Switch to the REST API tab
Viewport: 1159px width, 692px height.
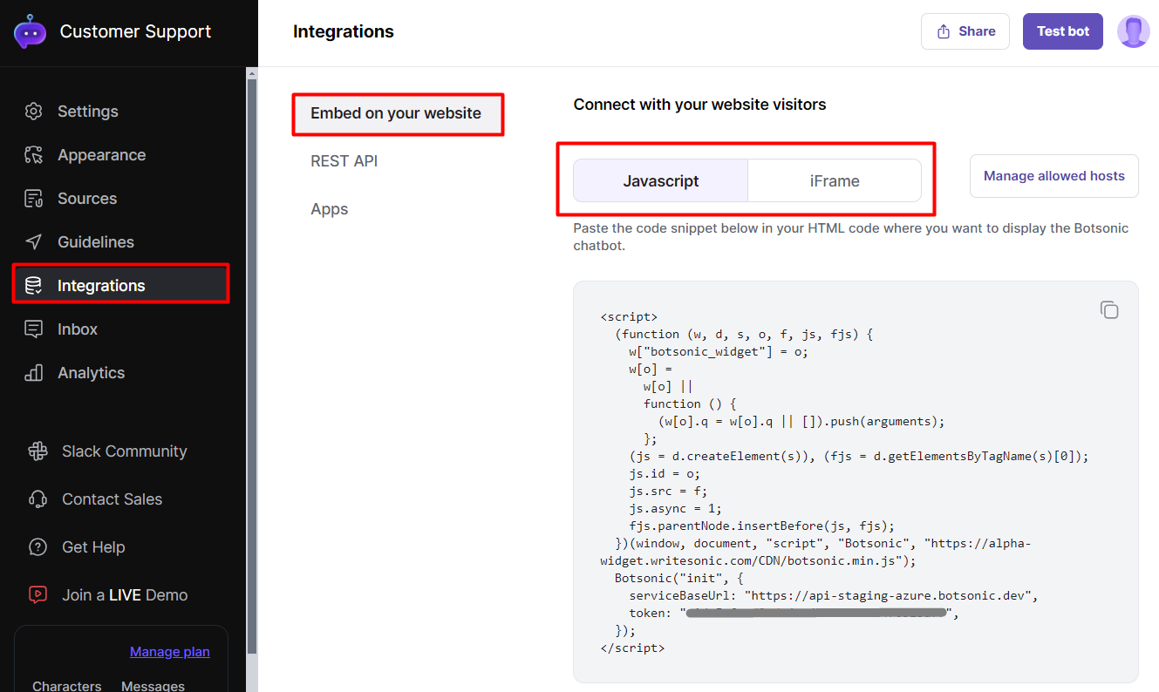[x=344, y=161]
